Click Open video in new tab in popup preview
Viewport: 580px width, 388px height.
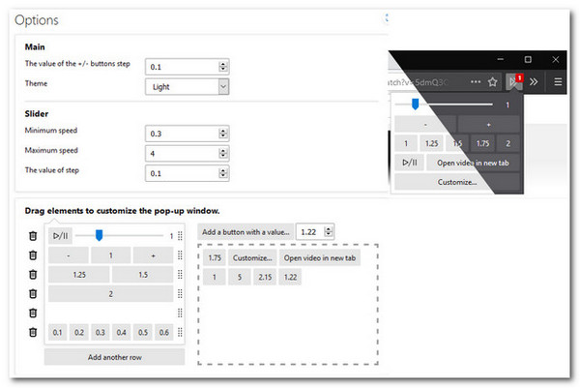point(473,163)
